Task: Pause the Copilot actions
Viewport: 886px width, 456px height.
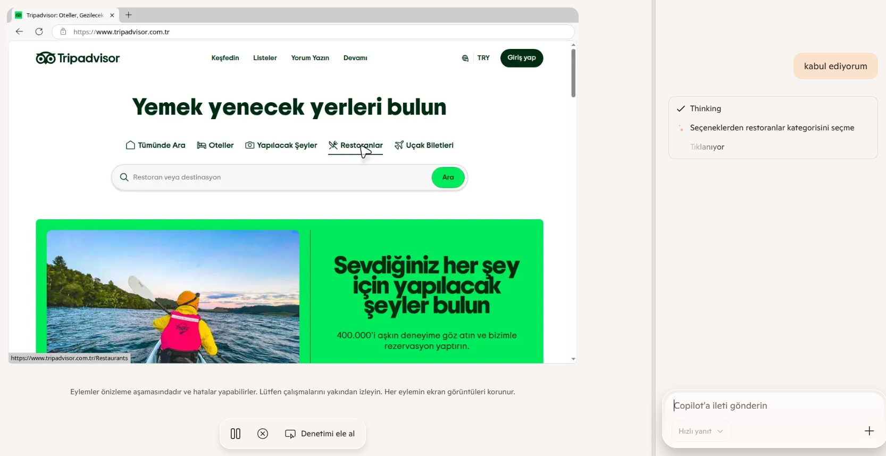Action: (236, 434)
